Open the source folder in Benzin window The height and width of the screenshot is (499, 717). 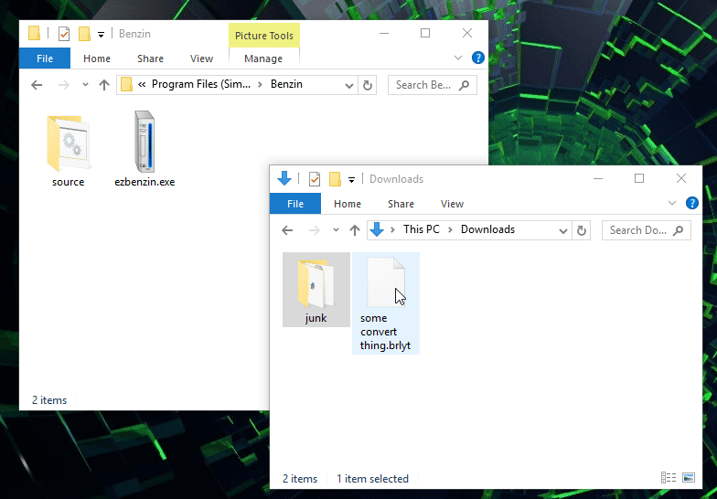68,150
